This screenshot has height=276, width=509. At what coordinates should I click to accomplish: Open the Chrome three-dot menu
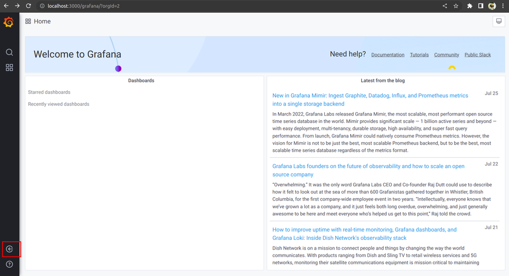503,6
